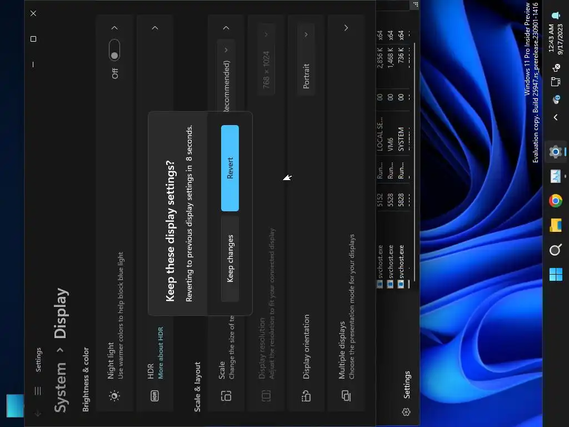This screenshot has height=427, width=569.
Task: Expand the HDR row chevron
Action: 155,28
